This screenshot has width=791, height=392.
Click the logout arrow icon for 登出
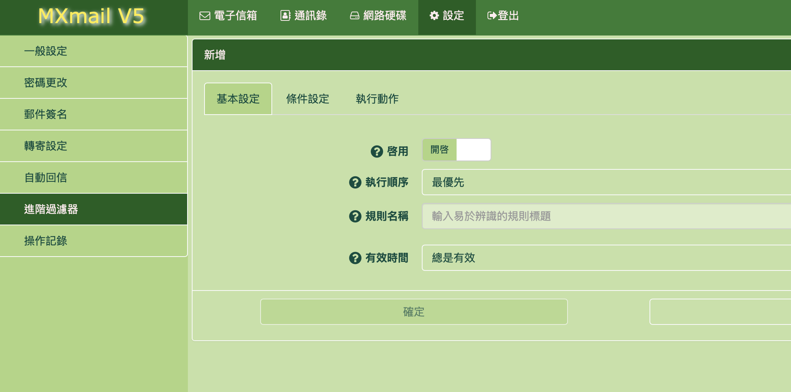click(492, 16)
